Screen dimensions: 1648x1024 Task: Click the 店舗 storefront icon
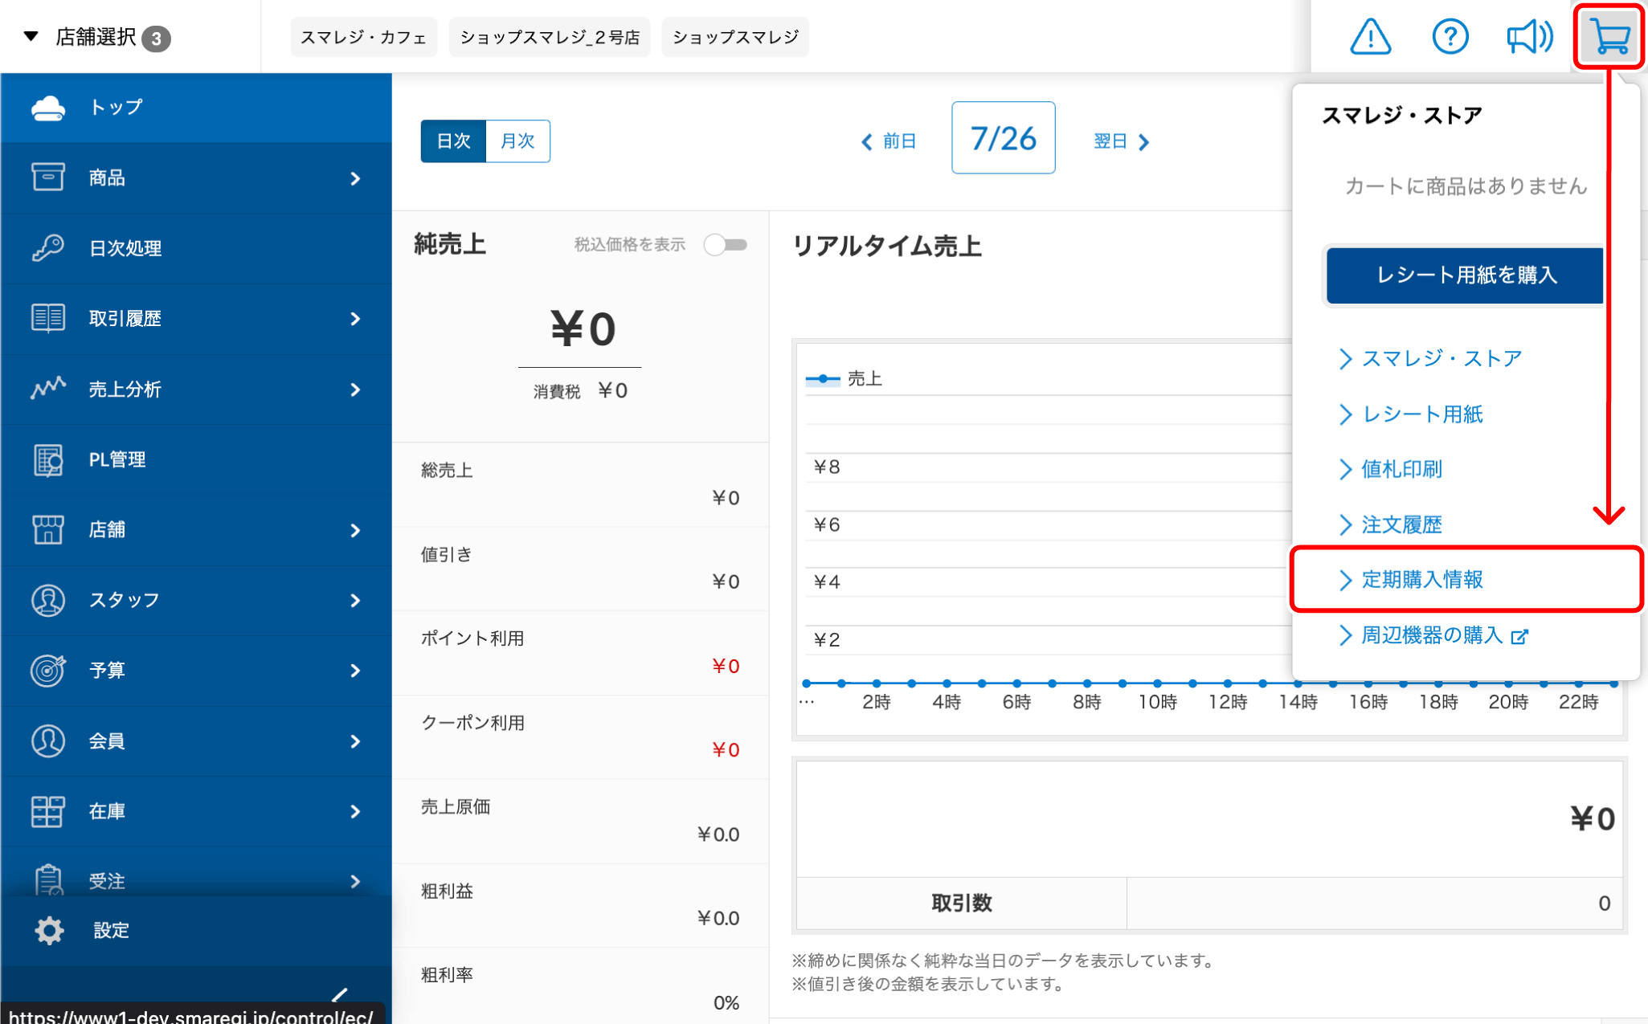point(47,529)
